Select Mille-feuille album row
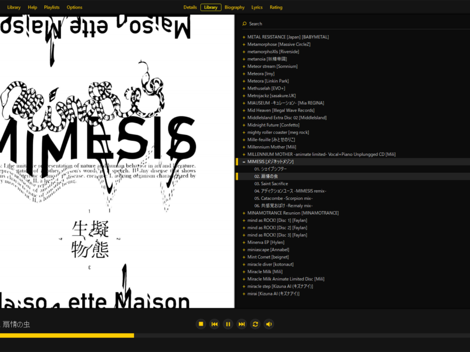The height and width of the screenshot is (352, 470). coord(271,140)
